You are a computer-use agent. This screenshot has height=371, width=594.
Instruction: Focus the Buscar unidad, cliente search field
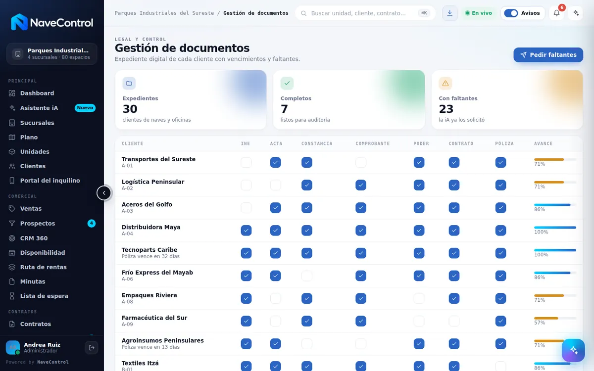point(365,13)
